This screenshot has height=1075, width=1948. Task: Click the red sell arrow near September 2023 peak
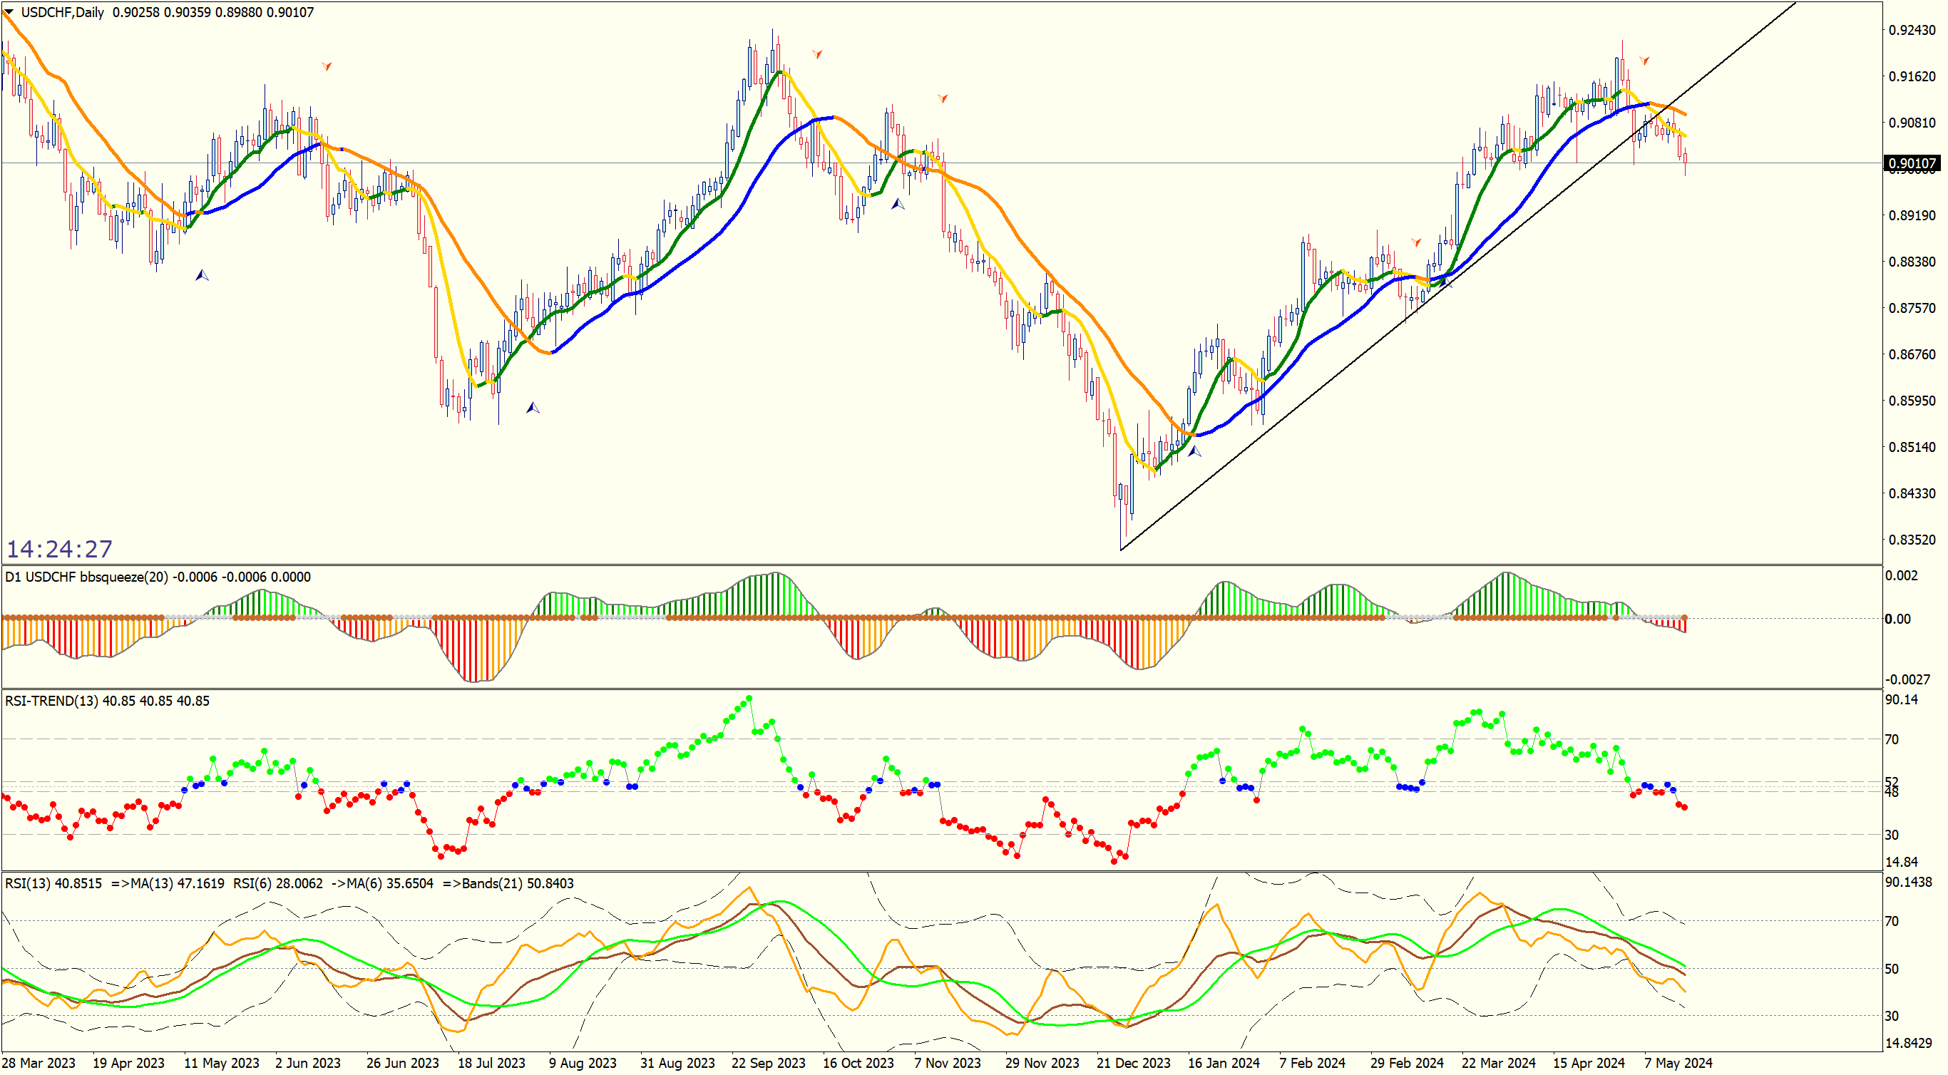(x=816, y=54)
